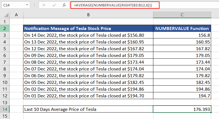Click the Notification Message header cell
219x119 pixels.
point(88,28)
